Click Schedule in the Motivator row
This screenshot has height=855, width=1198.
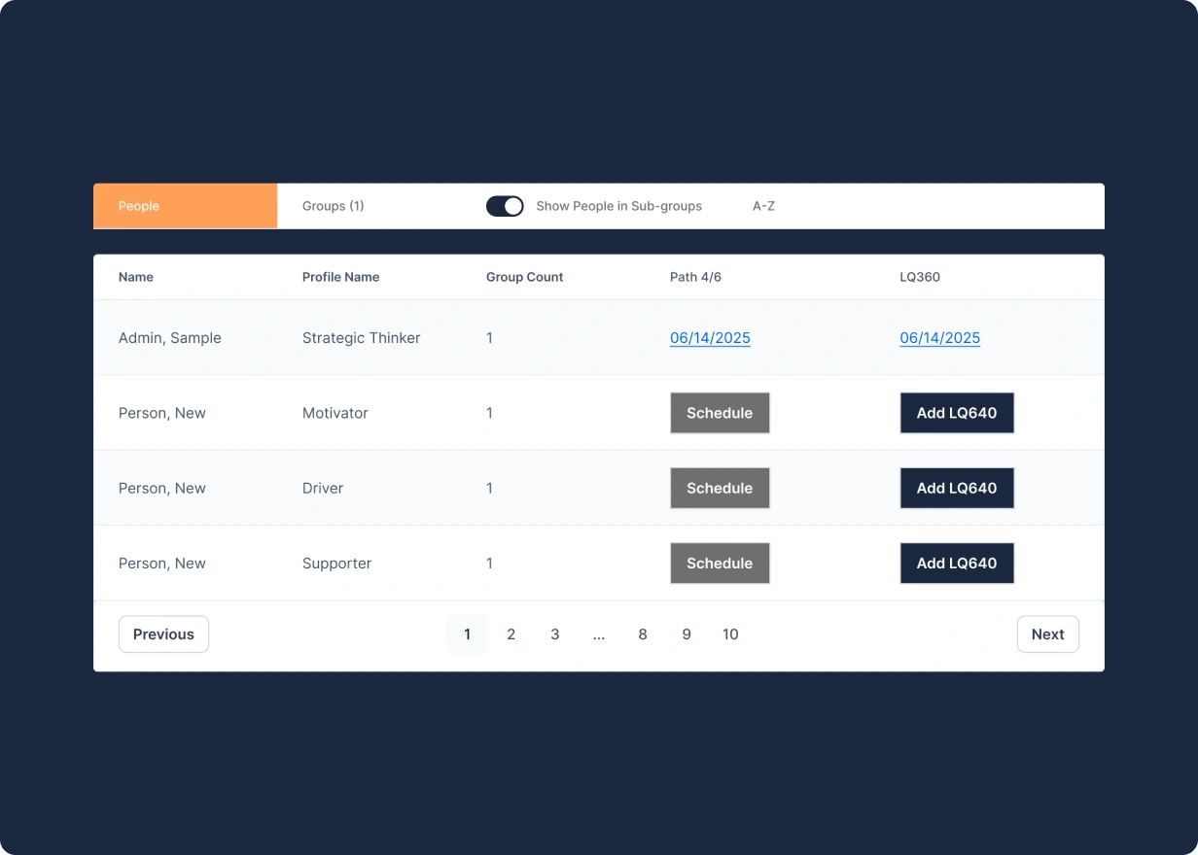coord(720,413)
